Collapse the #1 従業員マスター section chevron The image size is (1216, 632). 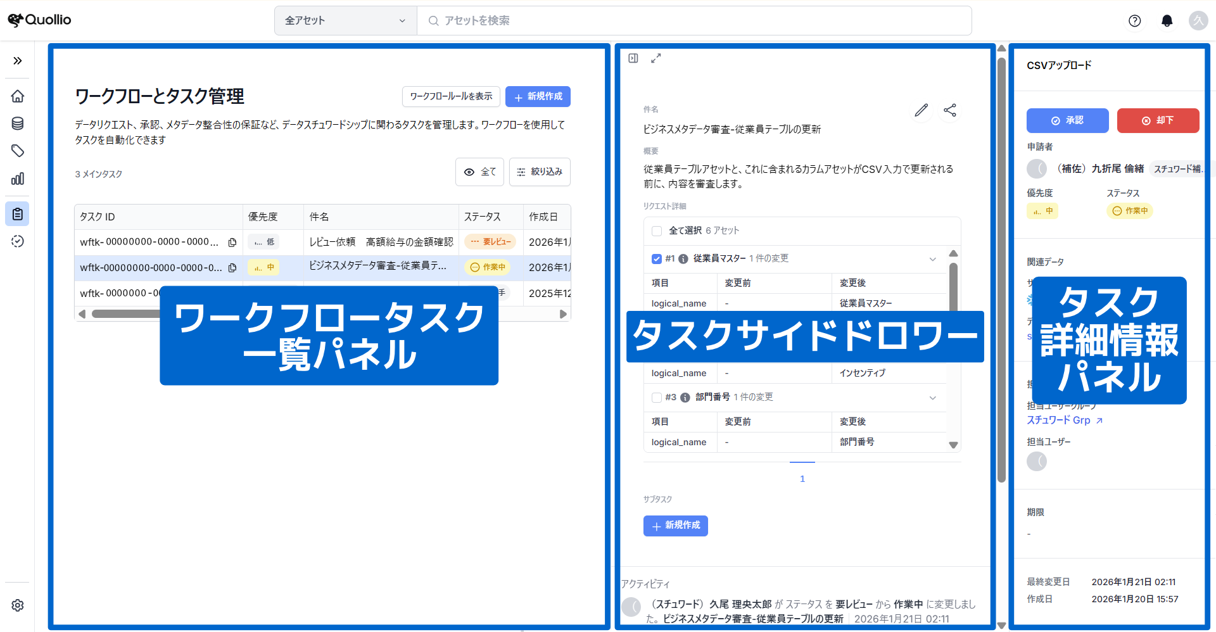click(933, 259)
